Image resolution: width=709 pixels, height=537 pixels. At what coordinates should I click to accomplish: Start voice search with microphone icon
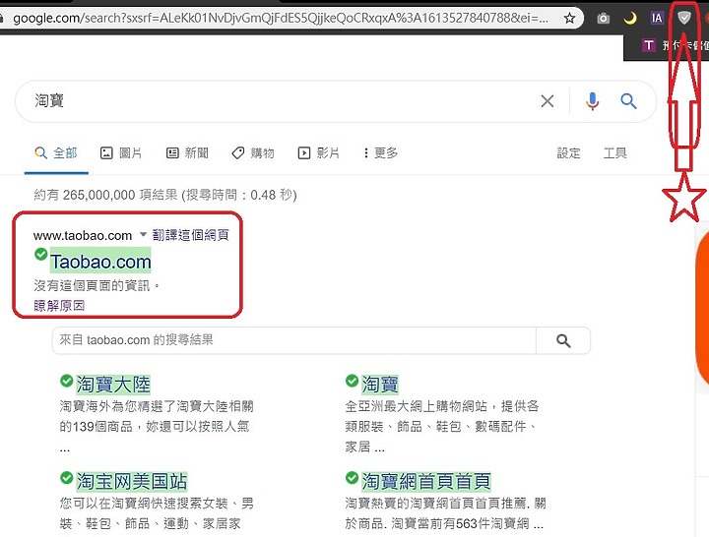(x=593, y=101)
